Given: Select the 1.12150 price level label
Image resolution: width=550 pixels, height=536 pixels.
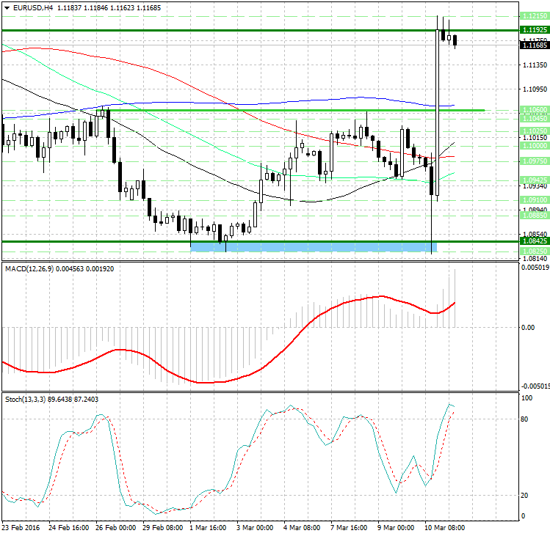Looking at the screenshot, I should click(x=532, y=15).
